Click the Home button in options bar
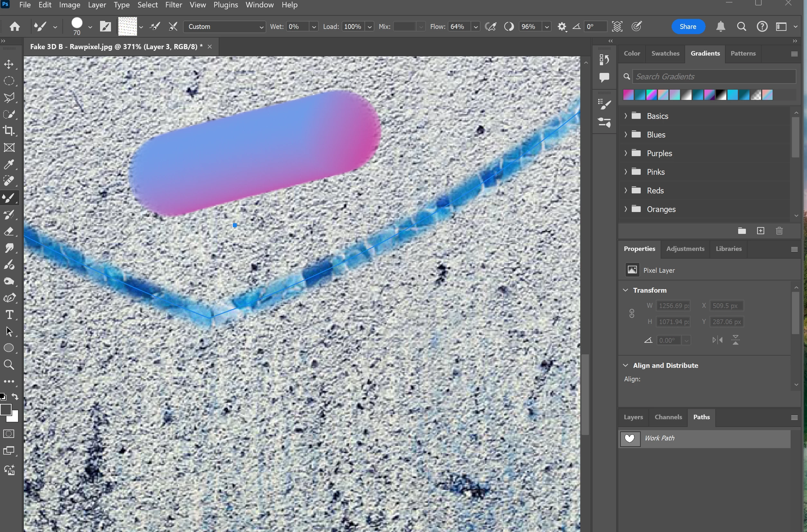The image size is (807, 532). point(14,27)
